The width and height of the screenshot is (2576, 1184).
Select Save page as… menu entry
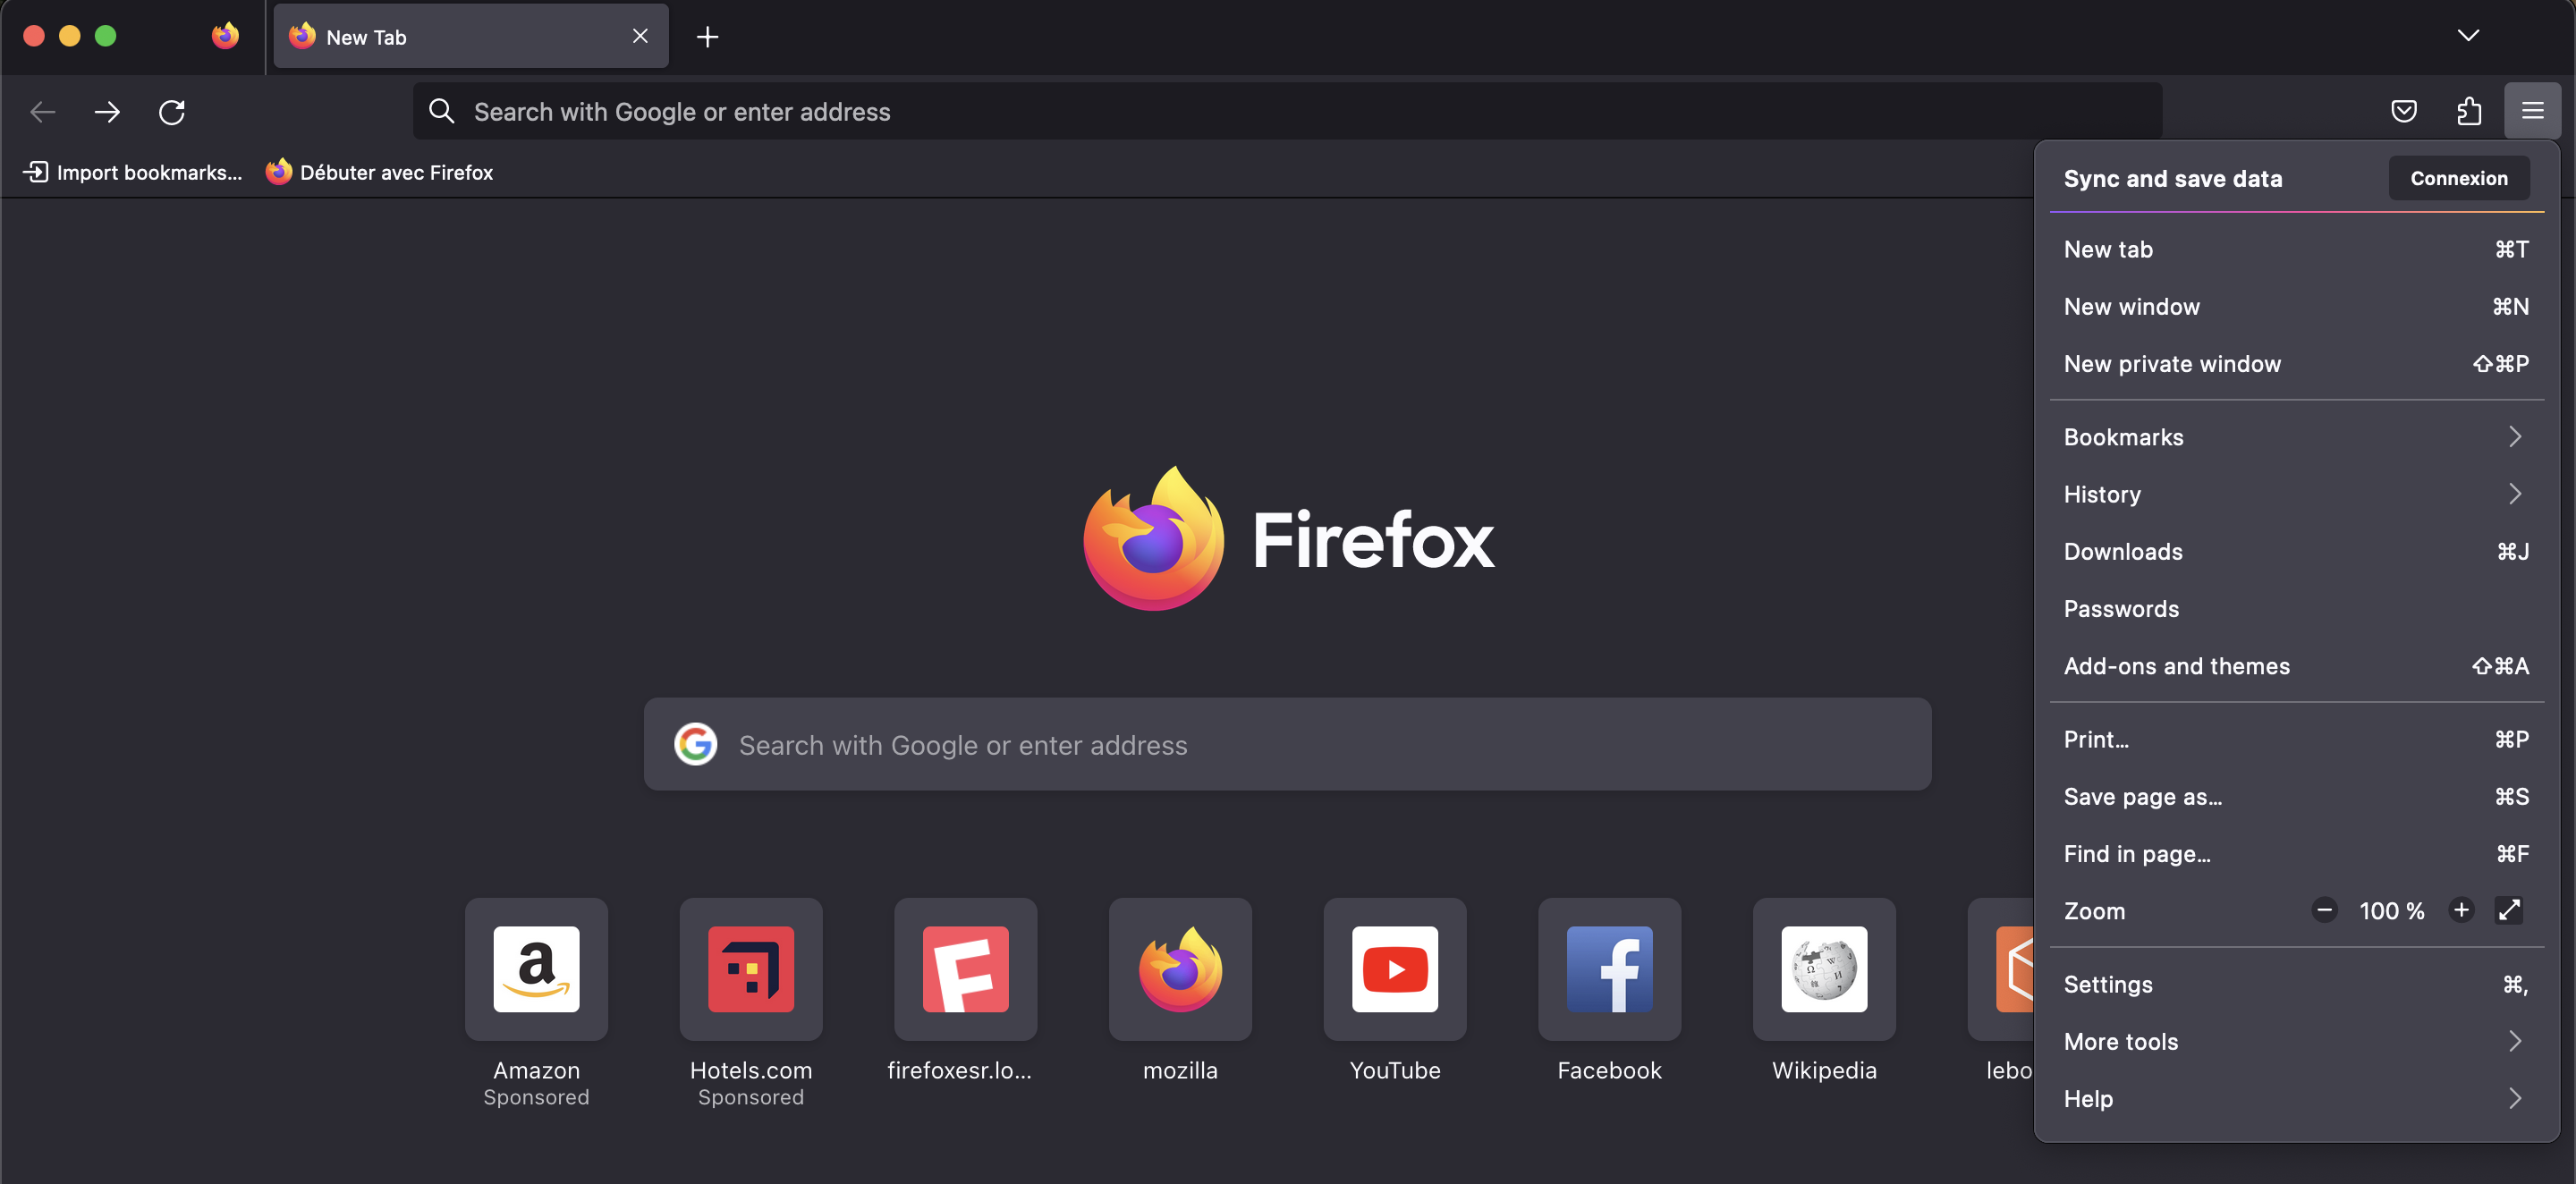pyautogui.click(x=2296, y=796)
